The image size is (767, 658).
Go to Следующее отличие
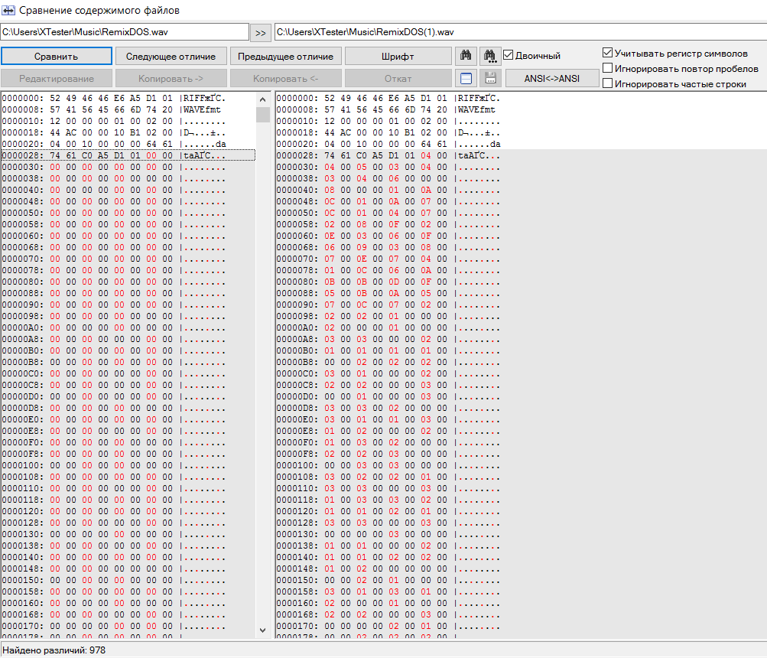(171, 56)
